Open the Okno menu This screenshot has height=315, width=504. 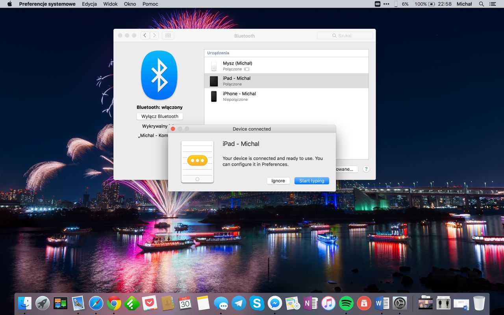click(x=130, y=4)
